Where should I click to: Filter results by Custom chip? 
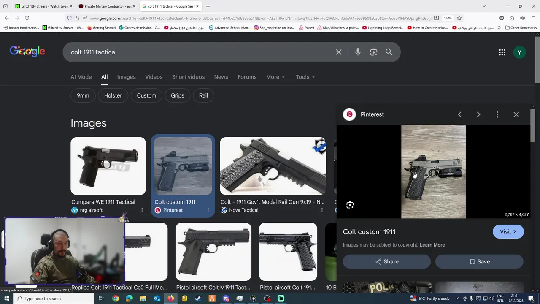pos(146,95)
